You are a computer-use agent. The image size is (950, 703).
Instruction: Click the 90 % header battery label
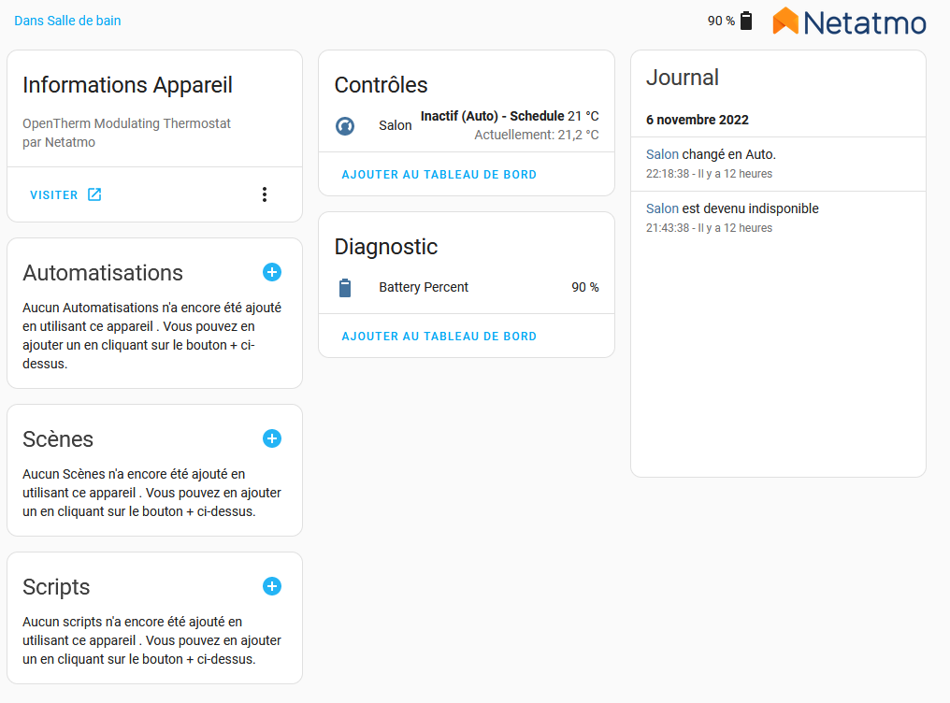click(721, 22)
